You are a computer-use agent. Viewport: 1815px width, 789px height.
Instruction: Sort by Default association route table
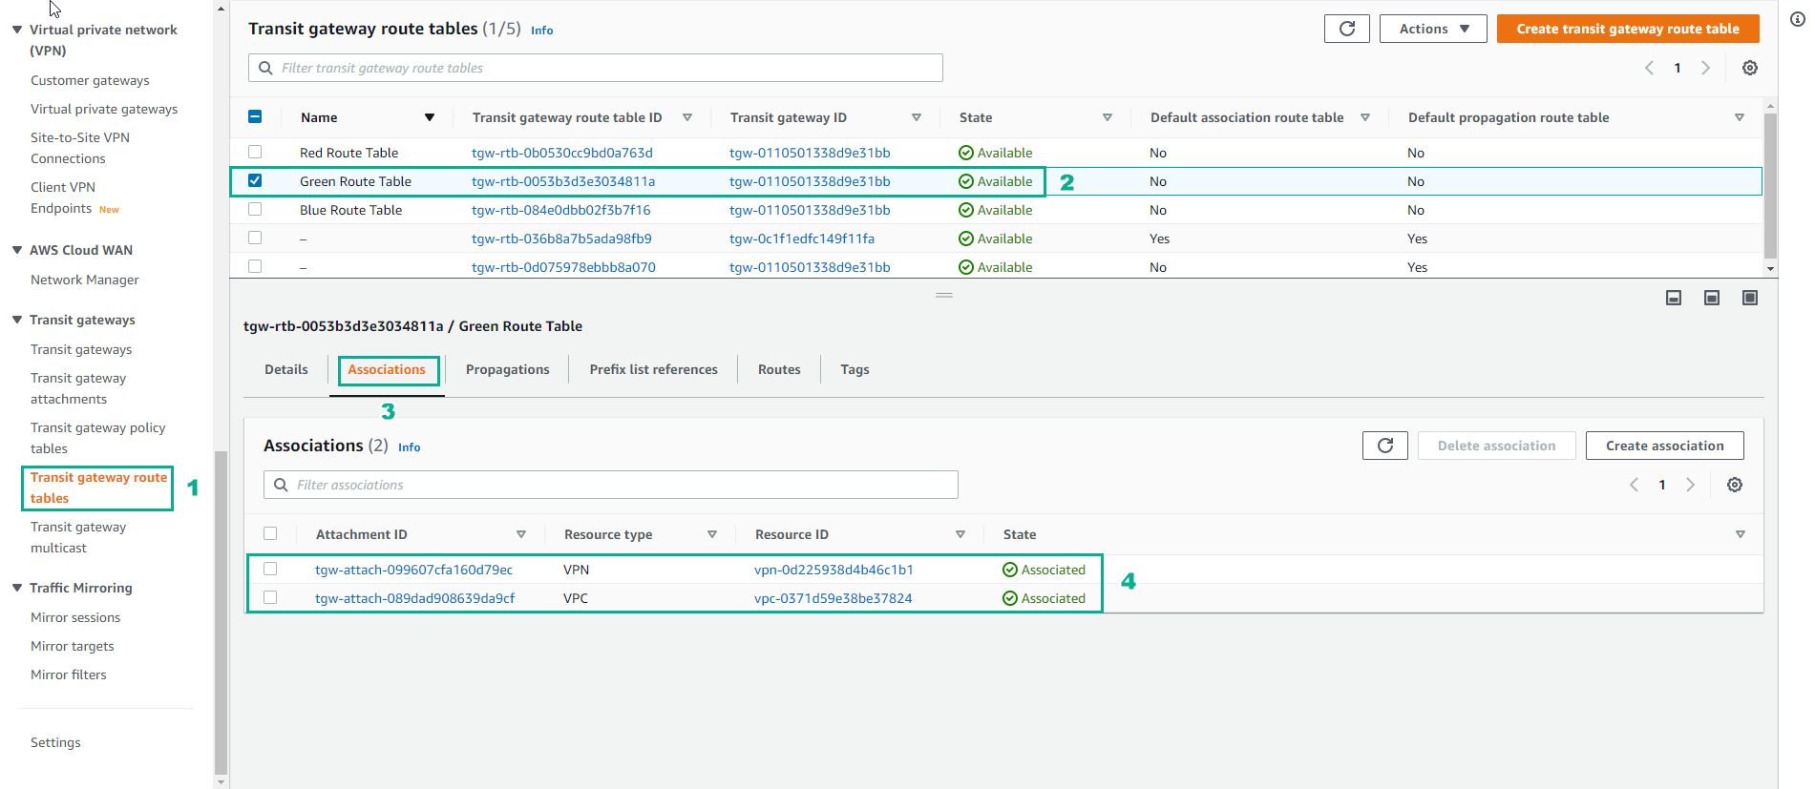[1365, 117]
